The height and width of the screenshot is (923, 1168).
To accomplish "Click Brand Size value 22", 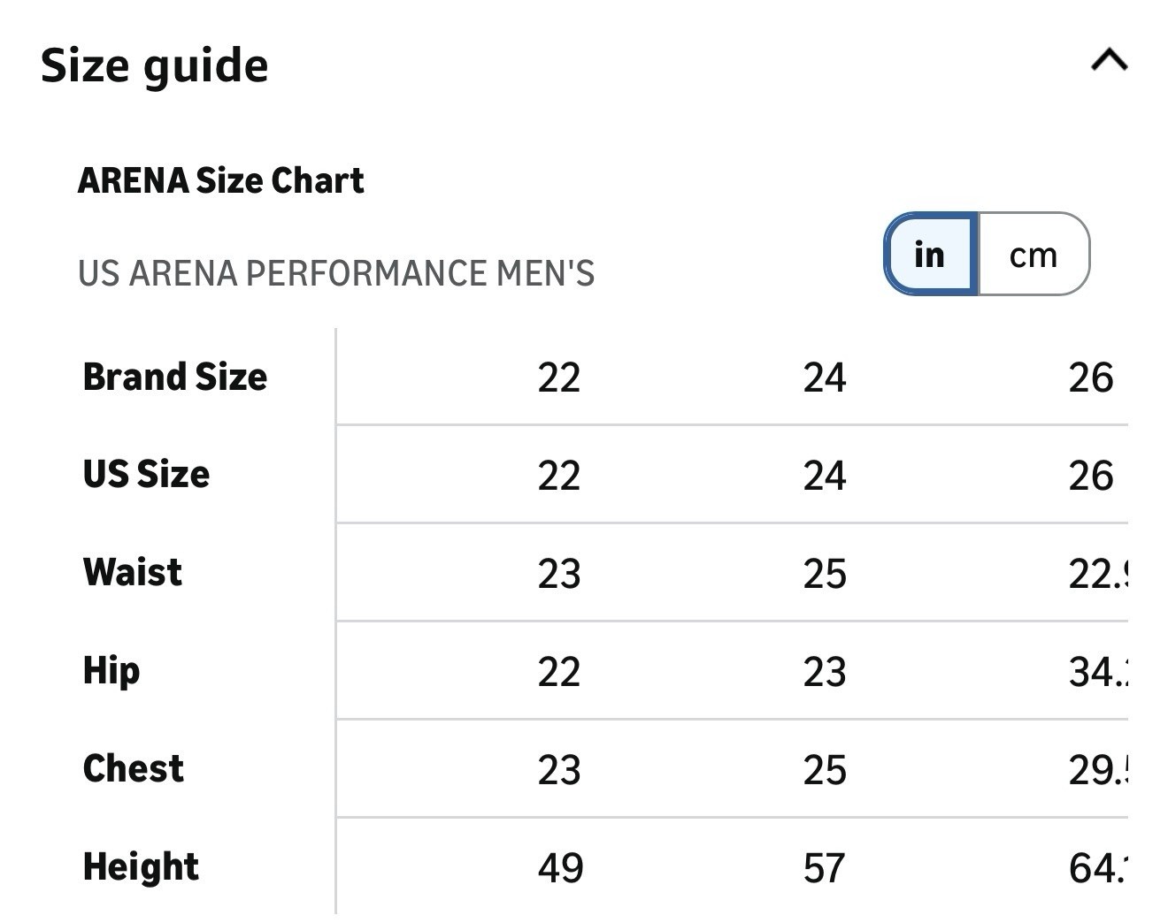I will coord(558,378).
